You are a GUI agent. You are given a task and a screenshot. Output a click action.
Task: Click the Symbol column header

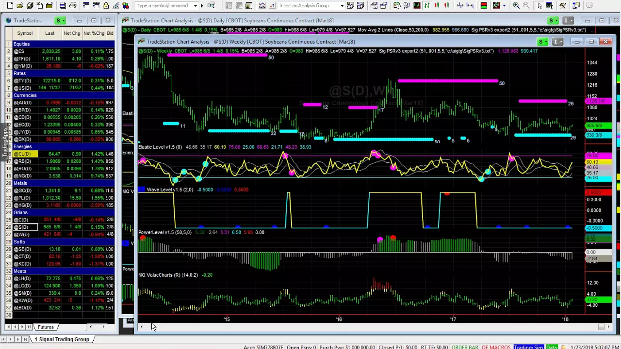(x=25, y=33)
